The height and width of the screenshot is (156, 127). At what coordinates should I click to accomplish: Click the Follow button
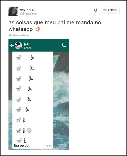pyautogui.click(x=110, y=10)
